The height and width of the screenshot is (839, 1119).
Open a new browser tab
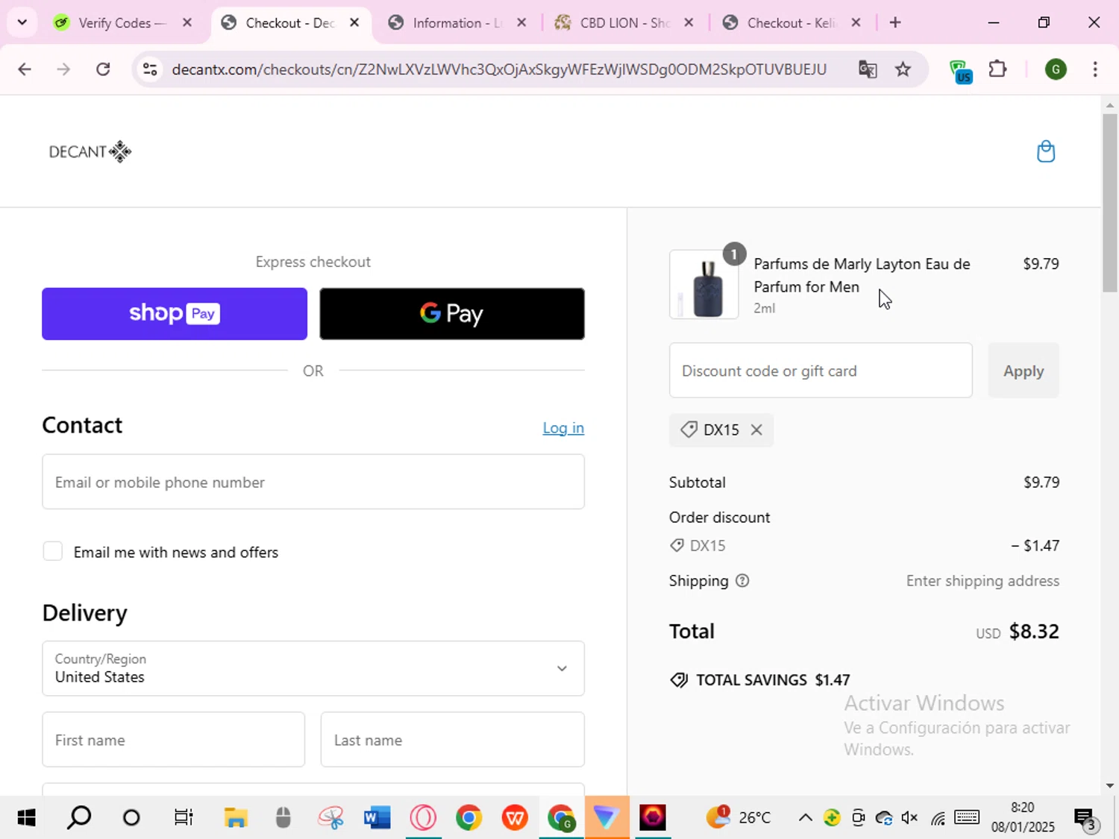pos(895,23)
